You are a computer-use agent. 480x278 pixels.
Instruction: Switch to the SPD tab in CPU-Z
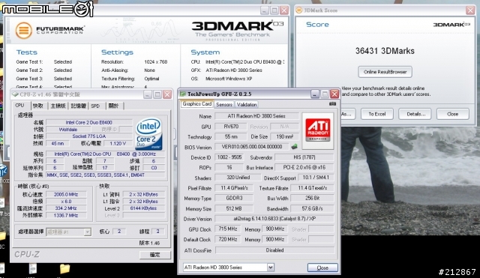tap(95, 106)
